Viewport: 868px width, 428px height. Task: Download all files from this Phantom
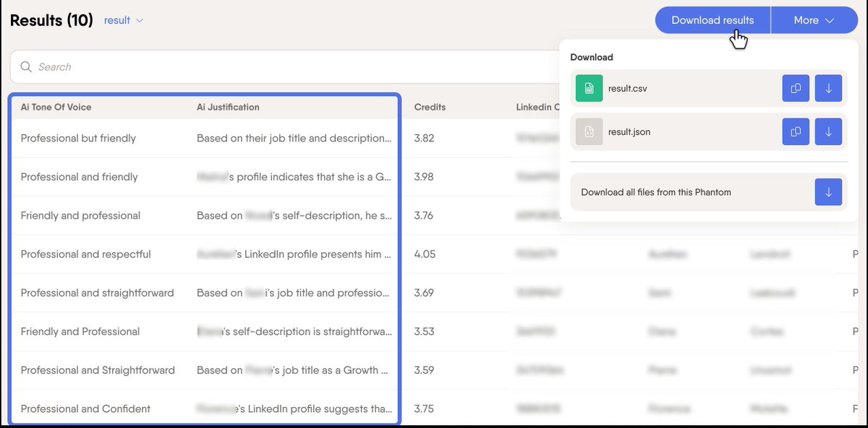828,192
